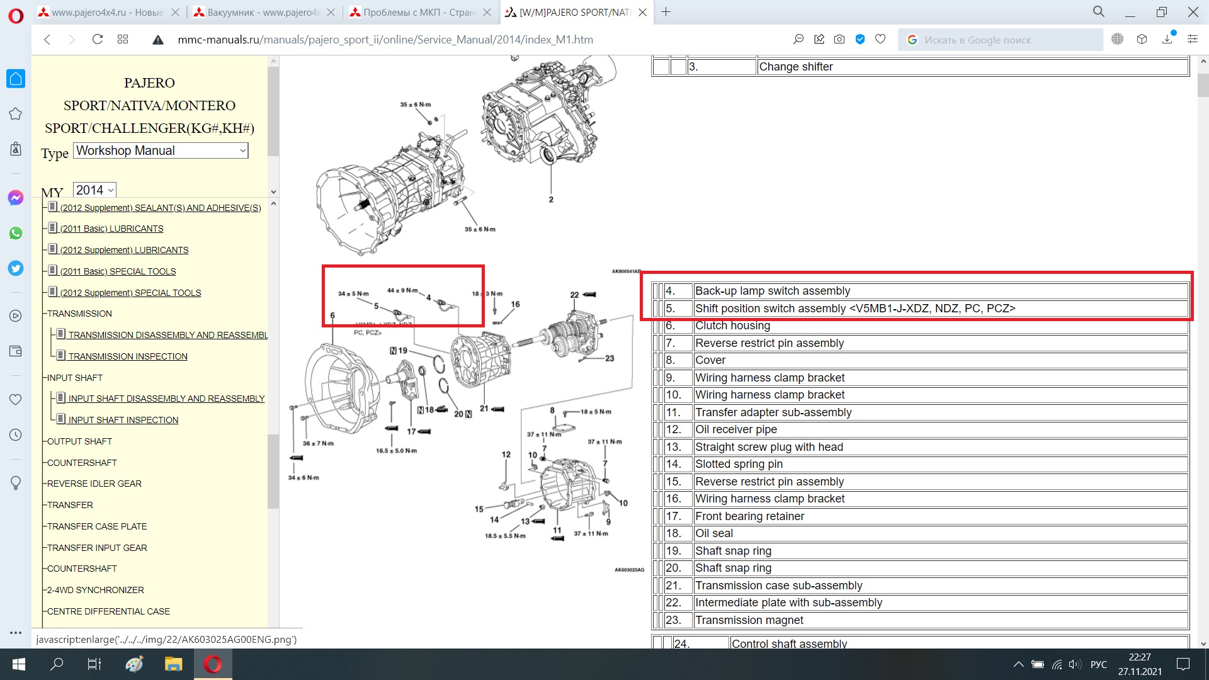Select the 2-4WD SYNCHRONIZER tree node
Viewport: 1209px width, 680px height.
[96, 590]
